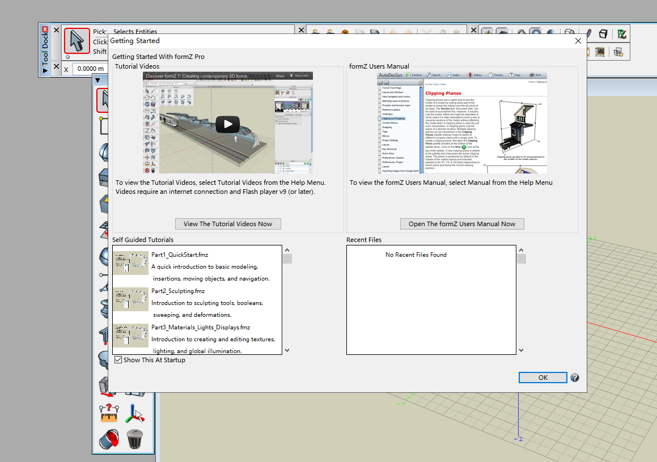Screen dimensions: 657x462
Task: Open the help question mark icon
Action: tap(575, 378)
